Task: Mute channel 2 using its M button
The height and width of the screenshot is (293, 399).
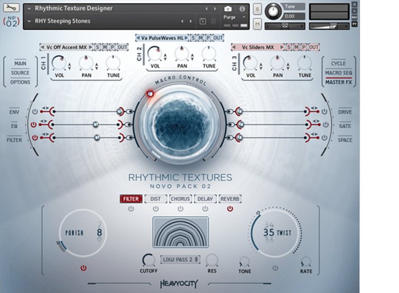Action: tap(200, 38)
